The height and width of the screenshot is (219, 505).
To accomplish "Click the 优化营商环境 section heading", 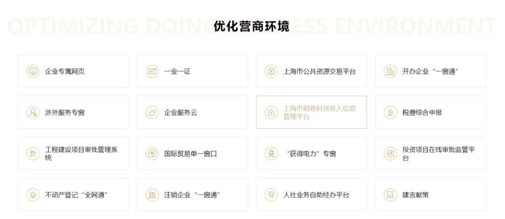I will coord(252,26).
